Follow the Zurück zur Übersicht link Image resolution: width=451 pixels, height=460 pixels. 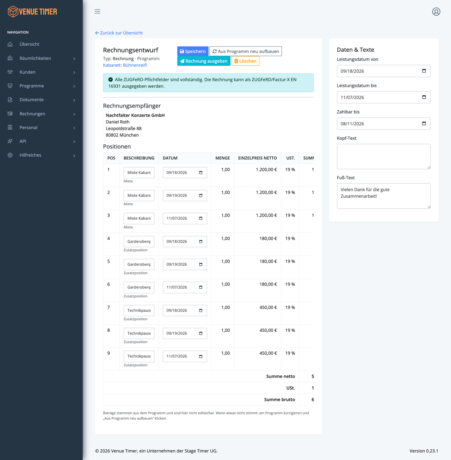[119, 33]
